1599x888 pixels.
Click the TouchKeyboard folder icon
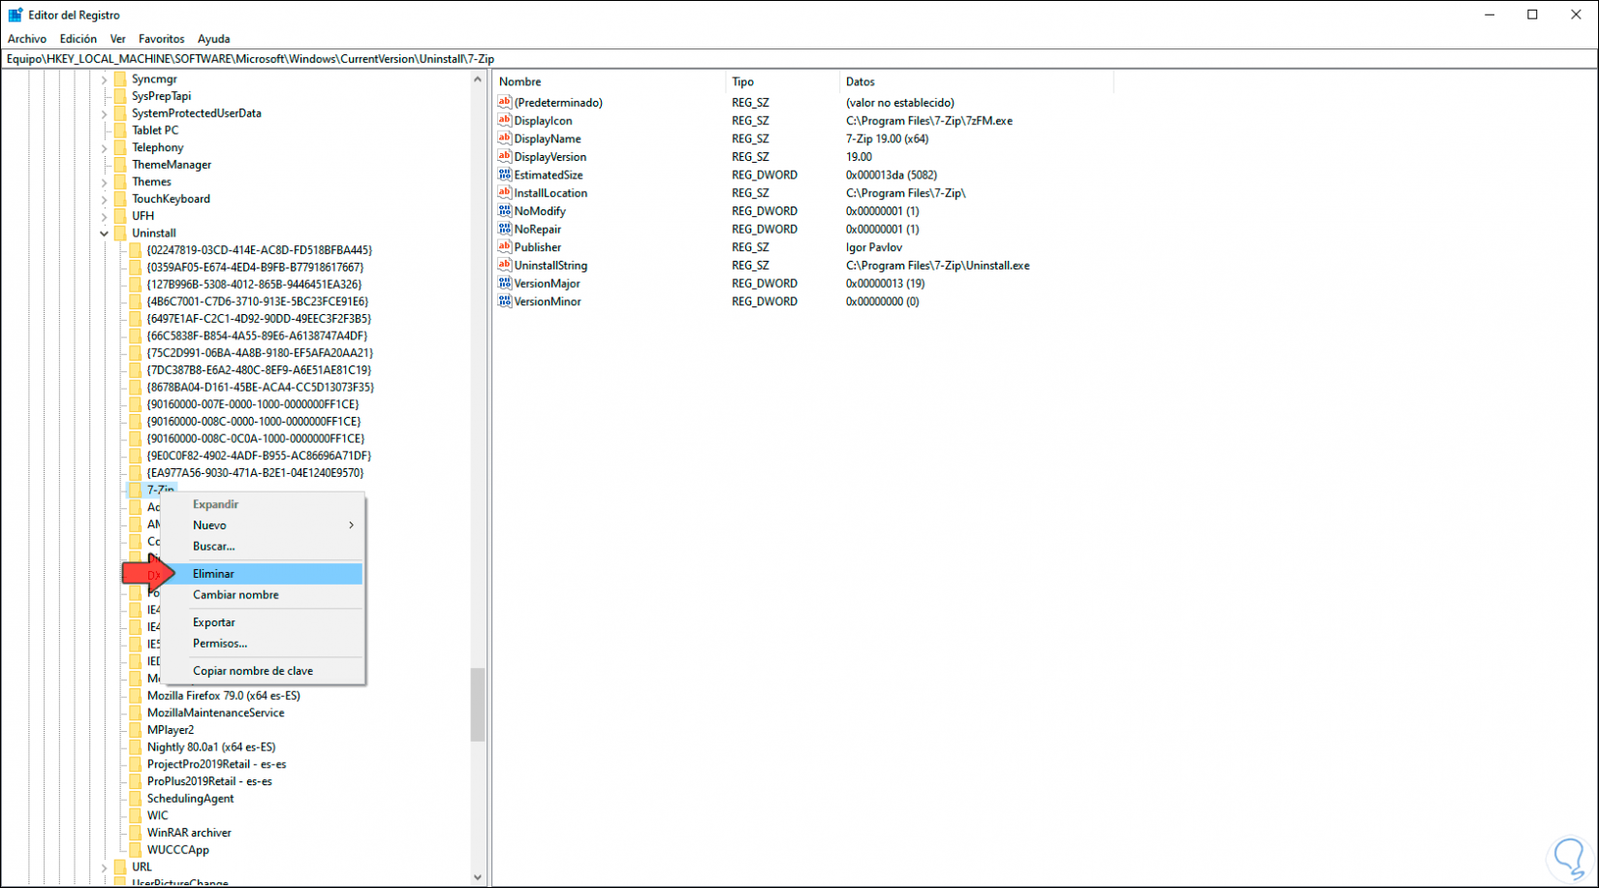[x=120, y=199]
